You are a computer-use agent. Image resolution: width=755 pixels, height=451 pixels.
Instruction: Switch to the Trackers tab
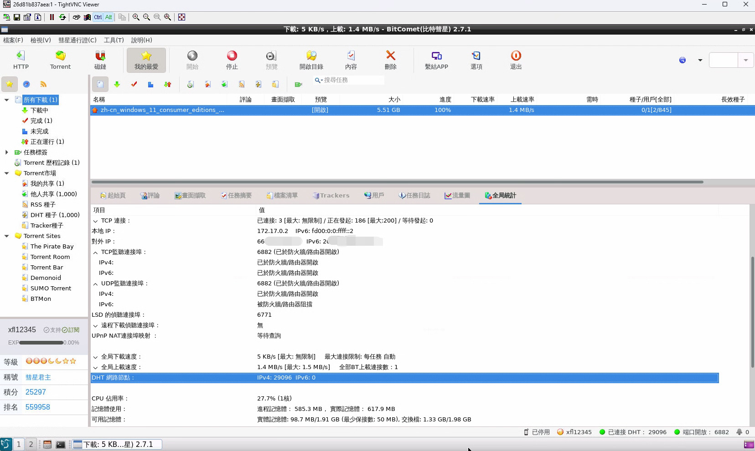click(331, 195)
